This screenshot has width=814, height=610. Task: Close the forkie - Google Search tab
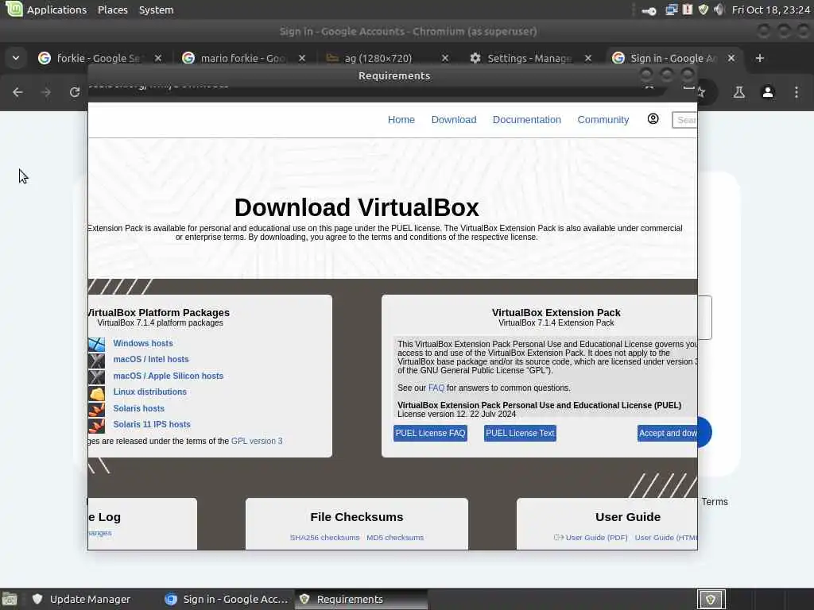(x=158, y=58)
